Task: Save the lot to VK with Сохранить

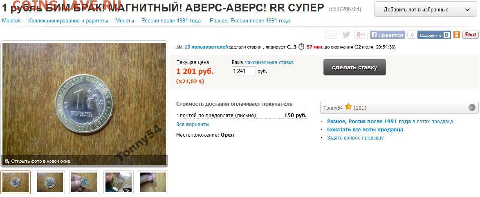Action: (x=434, y=35)
